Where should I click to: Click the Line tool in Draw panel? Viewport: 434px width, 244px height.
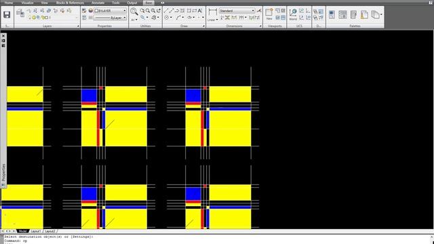(166, 11)
